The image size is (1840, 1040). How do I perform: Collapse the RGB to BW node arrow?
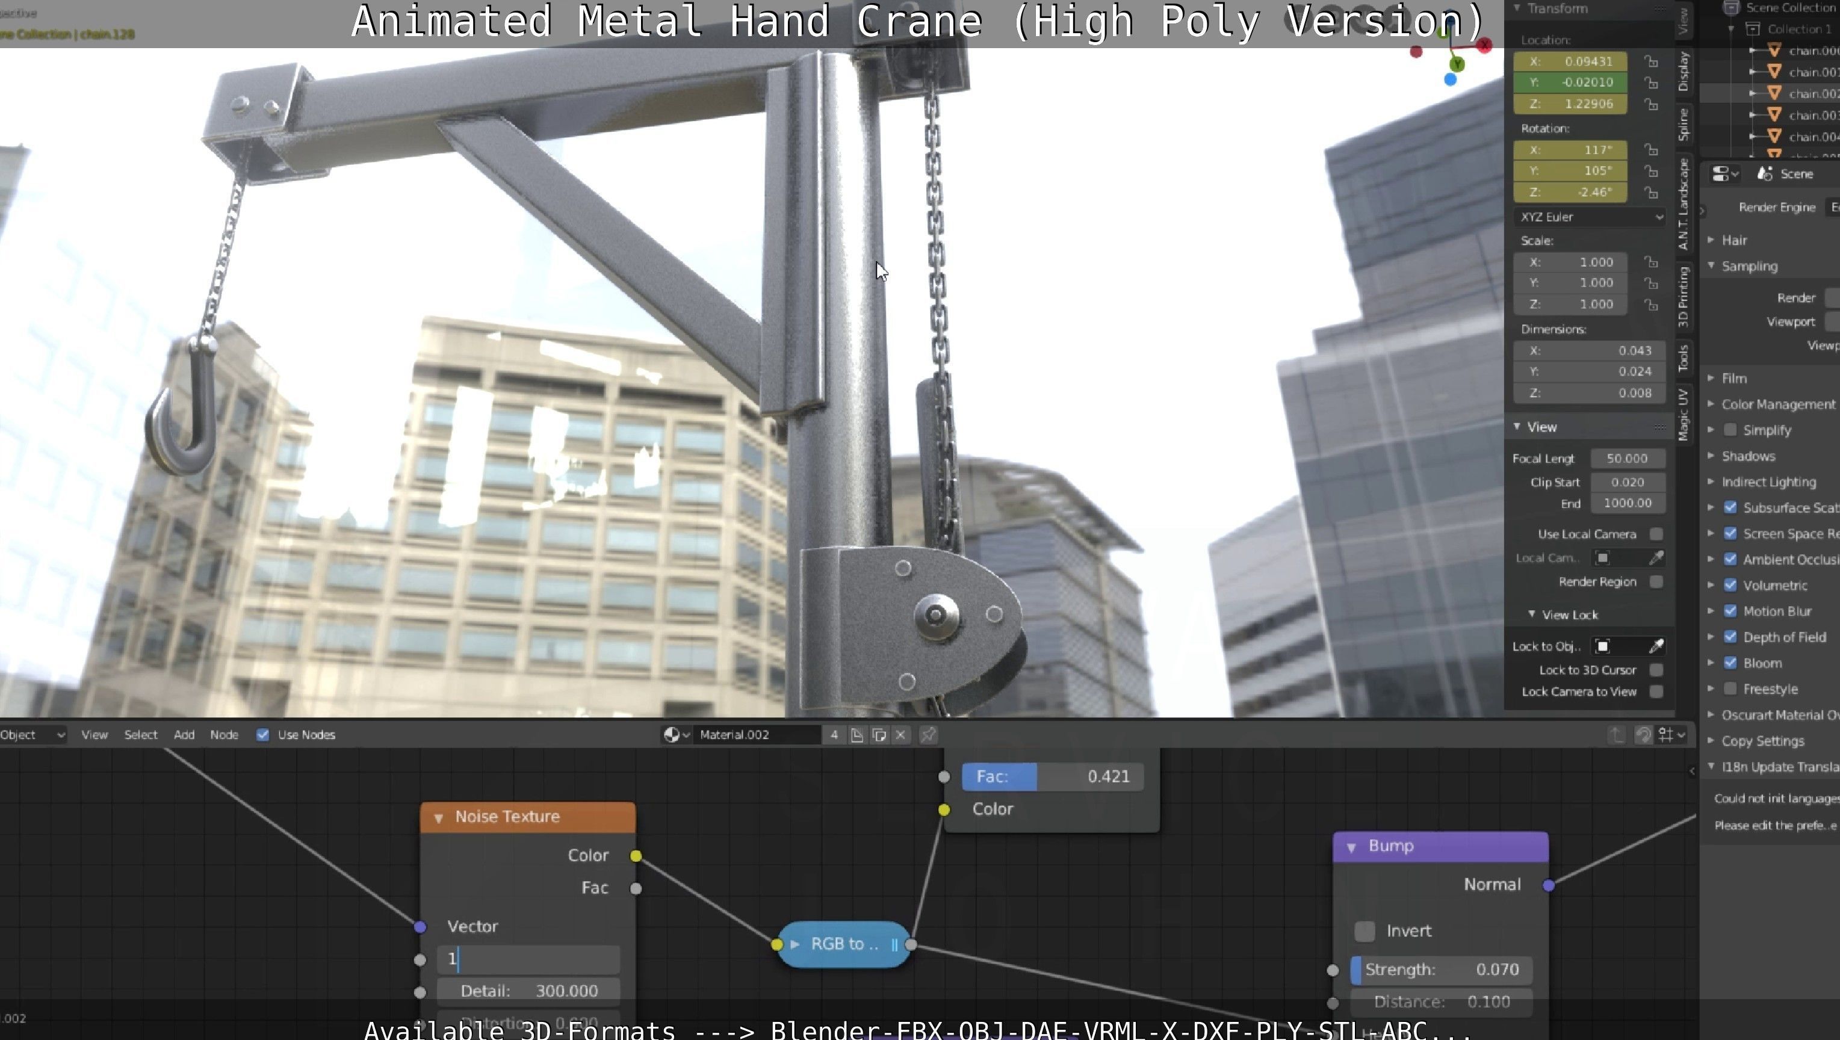click(795, 944)
